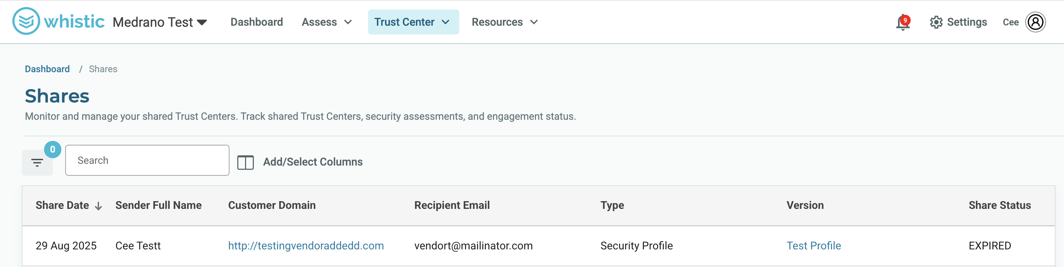The height and width of the screenshot is (267, 1064).
Task: Click the 29 Aug 2025 date cell
Action: pos(66,246)
